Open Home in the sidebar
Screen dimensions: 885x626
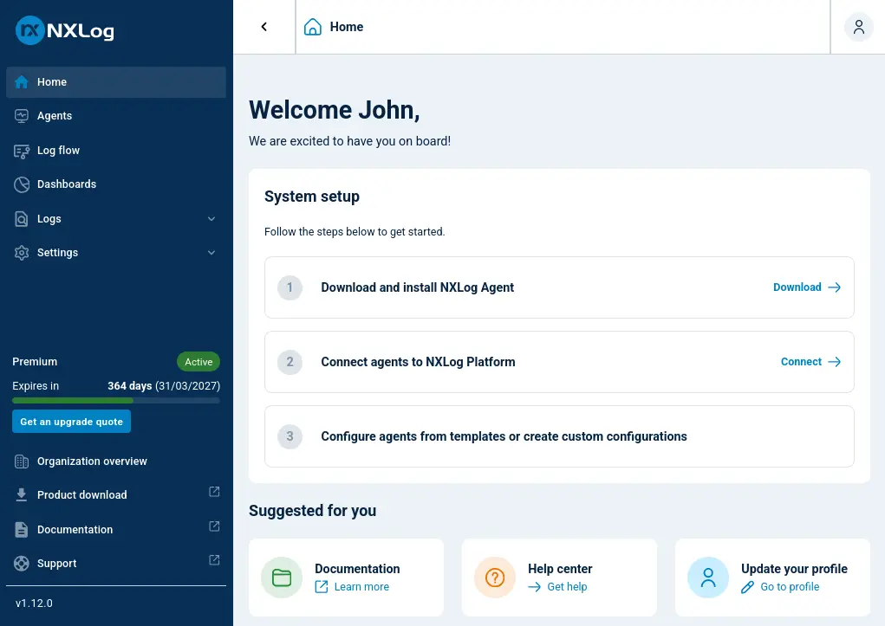tap(116, 82)
